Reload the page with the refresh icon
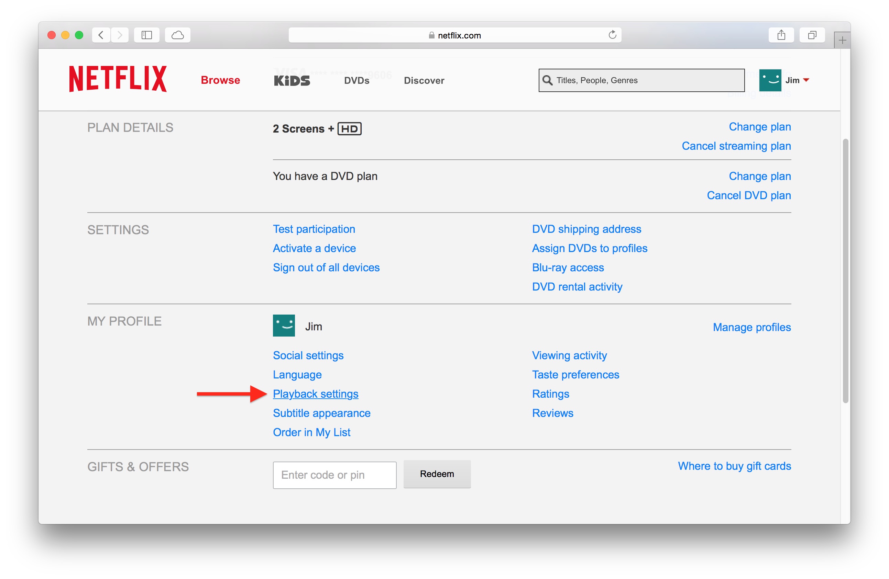The width and height of the screenshot is (889, 579). pos(612,35)
